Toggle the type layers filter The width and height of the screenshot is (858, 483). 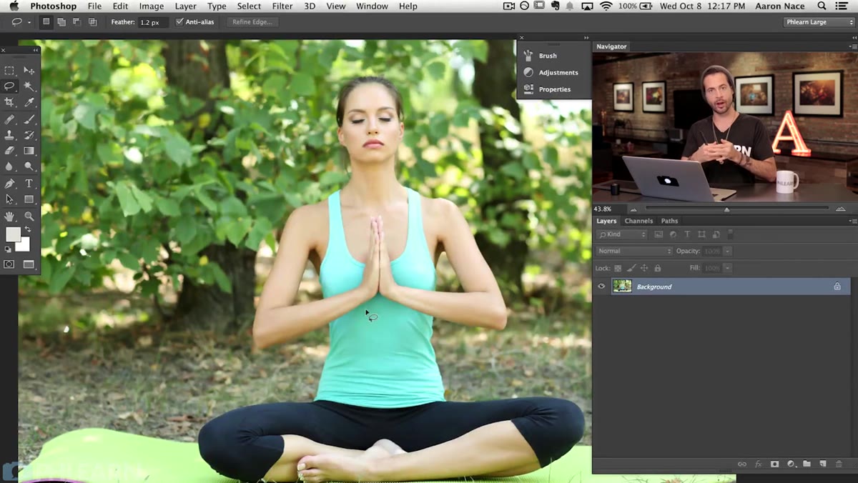pyautogui.click(x=687, y=234)
